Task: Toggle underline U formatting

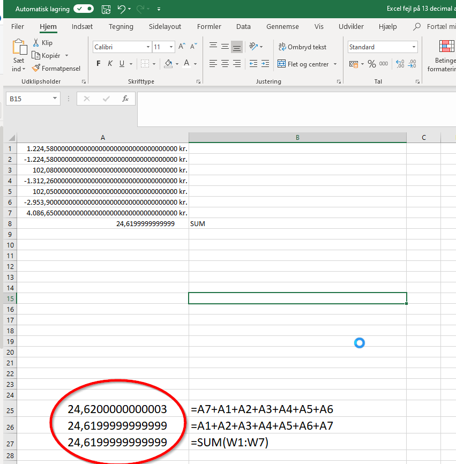Action: (x=122, y=64)
